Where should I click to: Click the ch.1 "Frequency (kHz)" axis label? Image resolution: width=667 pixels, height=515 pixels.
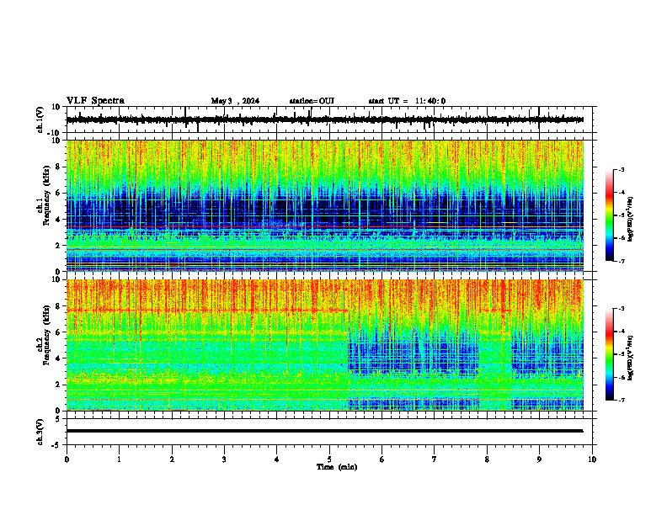pyautogui.click(x=46, y=195)
